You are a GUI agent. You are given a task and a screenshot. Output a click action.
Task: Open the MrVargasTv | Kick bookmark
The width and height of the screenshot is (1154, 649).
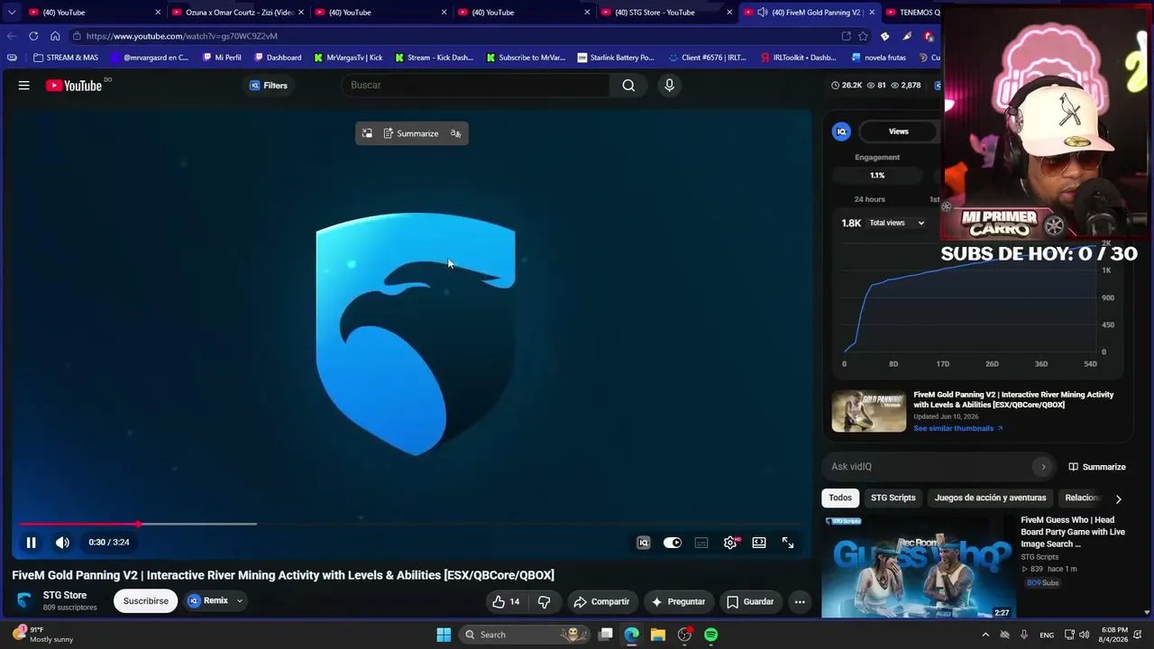[x=348, y=58]
